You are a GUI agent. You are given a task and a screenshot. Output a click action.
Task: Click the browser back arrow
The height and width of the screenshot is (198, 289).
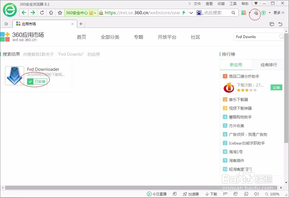click(x=24, y=12)
